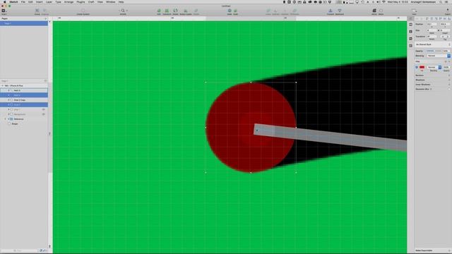Screen dimensions: 452x254
Task: Select the Oval 2 Copy layer
Action: [24, 100]
